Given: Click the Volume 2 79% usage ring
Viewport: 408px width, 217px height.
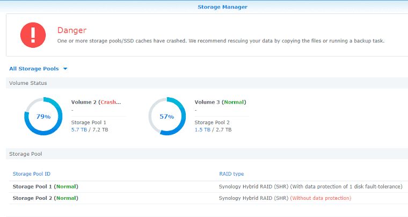Looking at the screenshot, I should pos(43,117).
